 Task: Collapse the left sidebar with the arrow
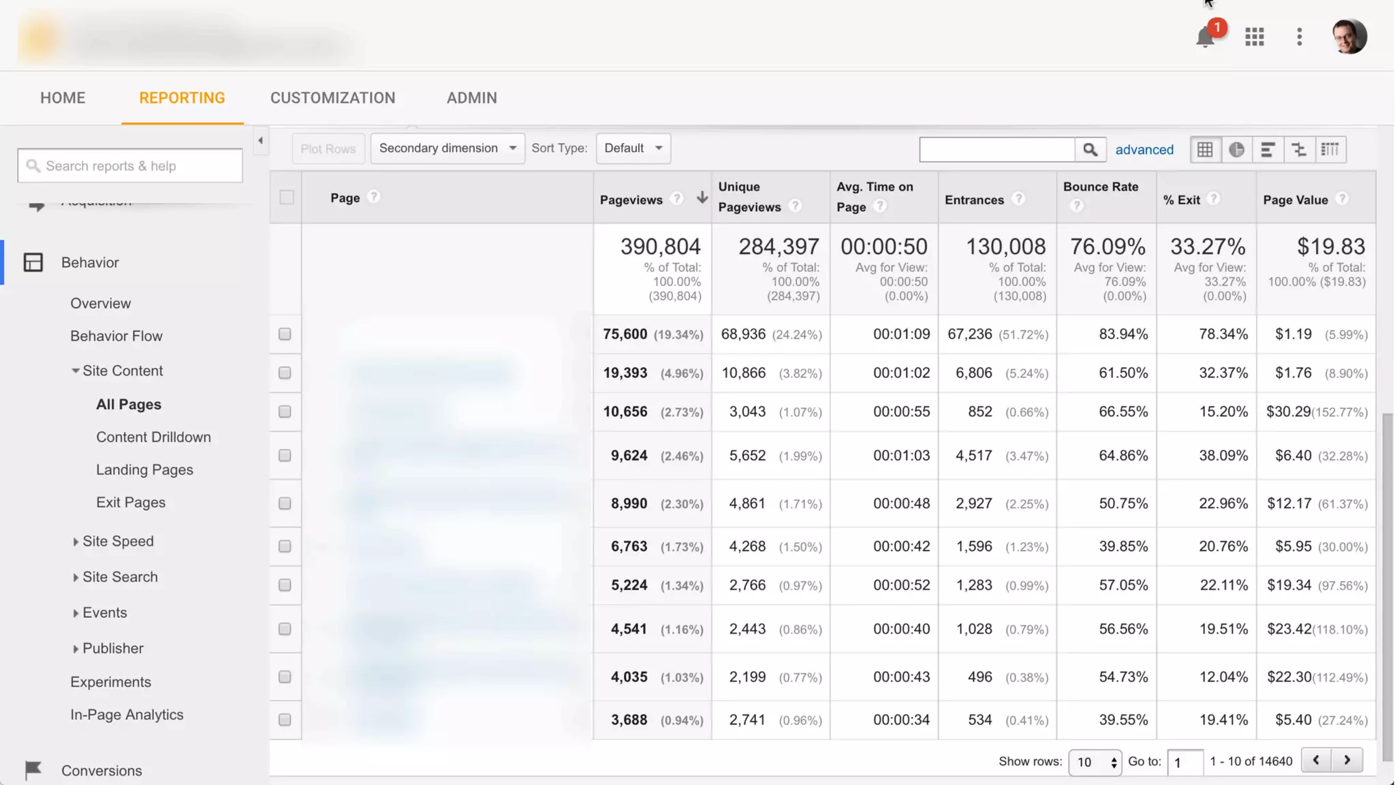(x=260, y=140)
